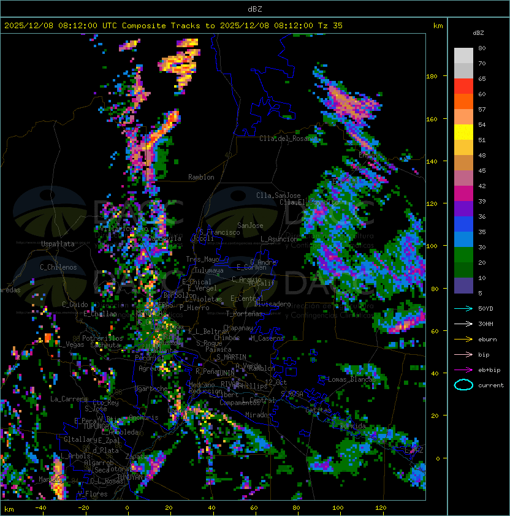Click the dBZ heading above the color scale
This screenshot has width=510, height=516.
pos(478,33)
